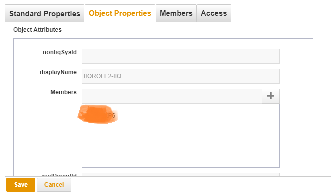The width and height of the screenshot is (331, 195).
Task: Click the displayName field showing IIQROLE2-IIQ
Action: click(x=181, y=76)
